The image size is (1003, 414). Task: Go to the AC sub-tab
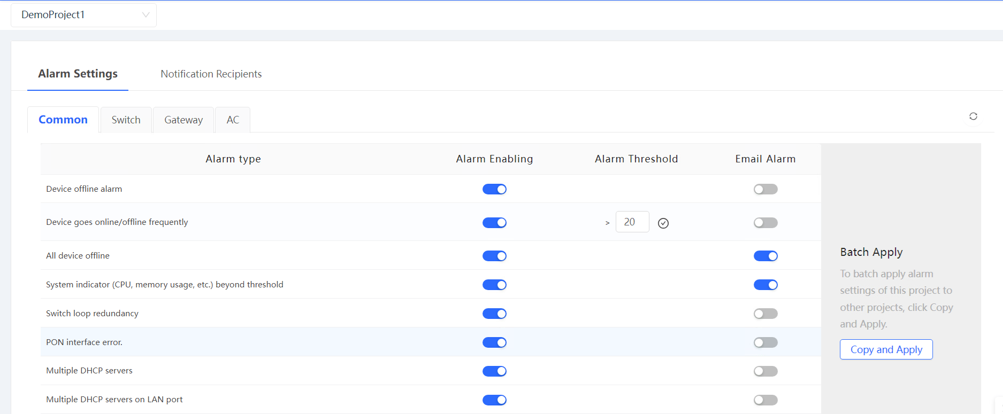(233, 120)
